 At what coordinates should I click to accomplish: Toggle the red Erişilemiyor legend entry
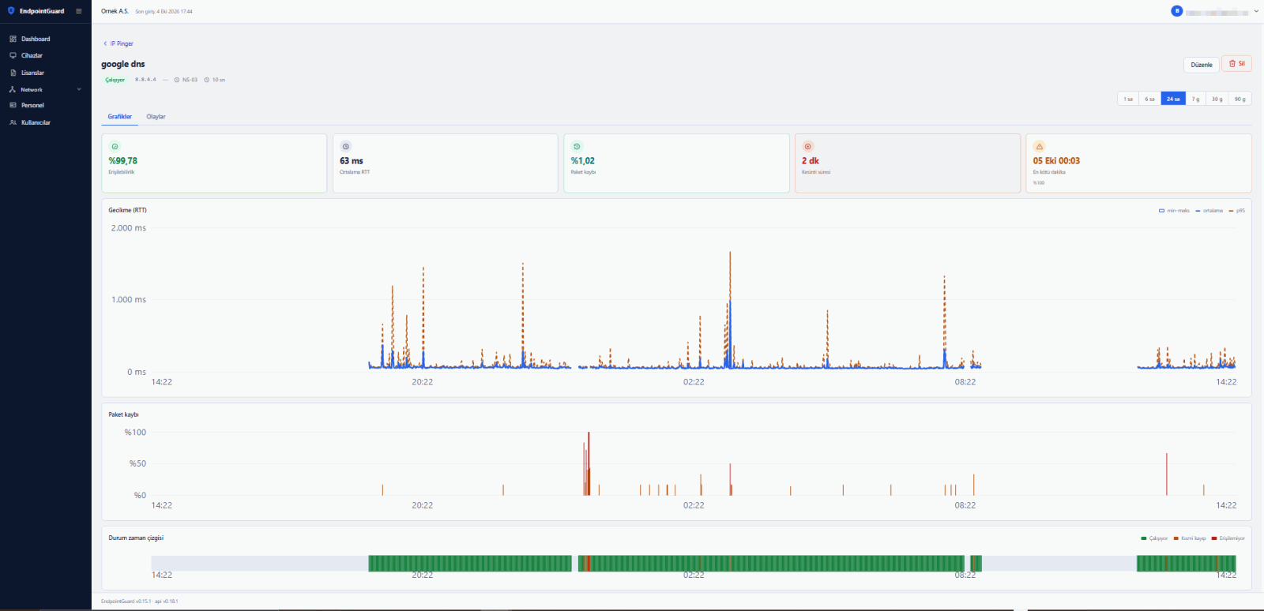[x=1228, y=538]
